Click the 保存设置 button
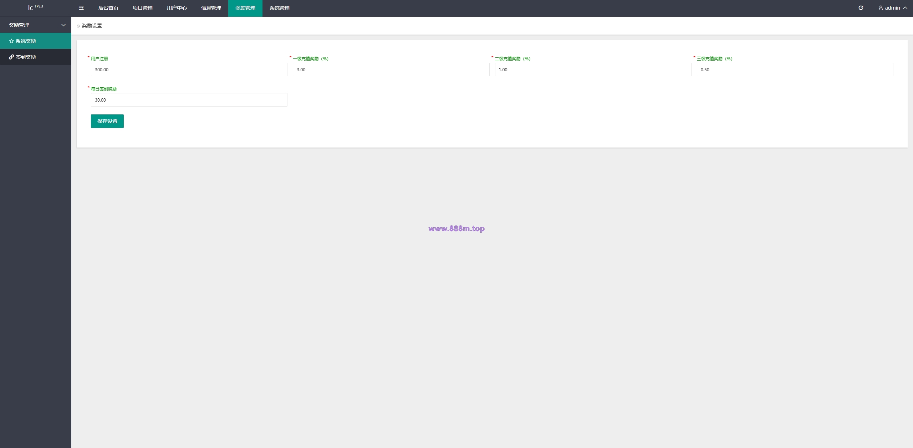This screenshot has height=448, width=913. tap(107, 121)
